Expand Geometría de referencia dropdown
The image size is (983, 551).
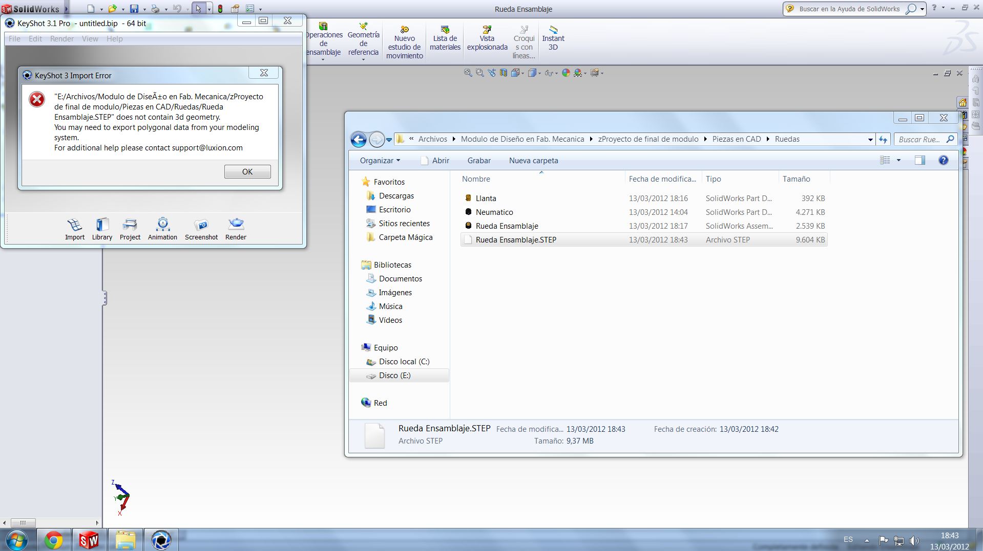(363, 60)
